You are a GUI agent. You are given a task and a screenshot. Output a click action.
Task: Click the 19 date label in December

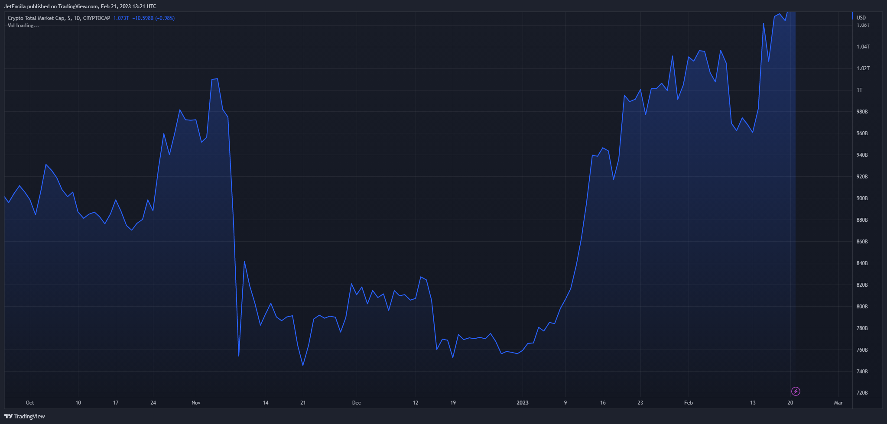453,403
